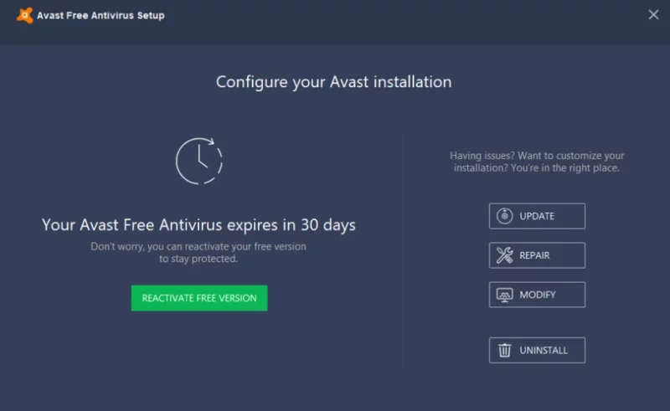This screenshot has width=670, height=411.
Task: Choose Modify installation
Action: [x=537, y=295]
